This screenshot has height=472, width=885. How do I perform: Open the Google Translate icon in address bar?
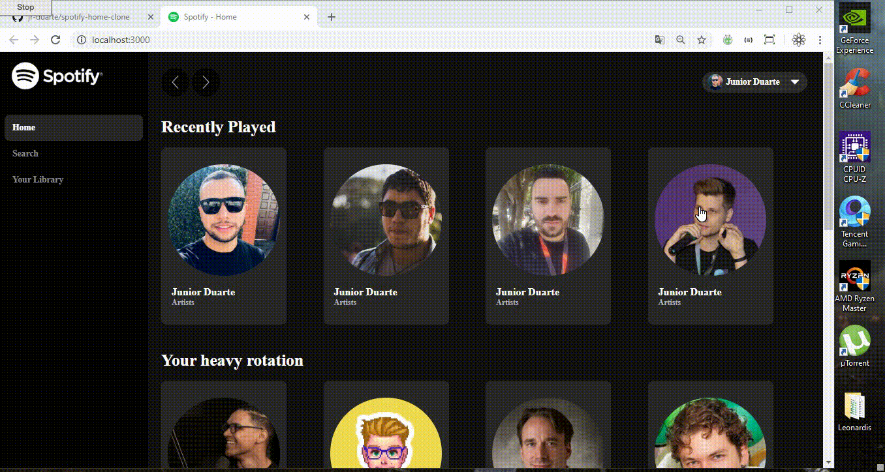click(660, 40)
